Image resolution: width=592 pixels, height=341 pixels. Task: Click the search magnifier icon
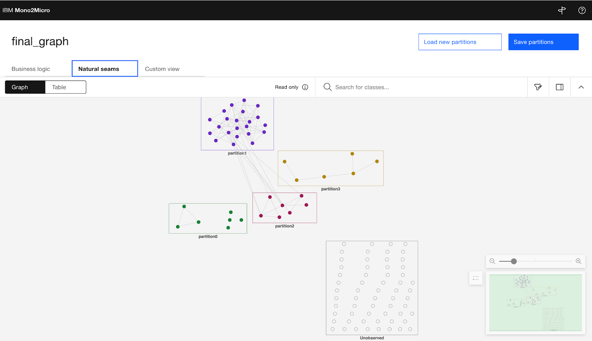(x=327, y=87)
